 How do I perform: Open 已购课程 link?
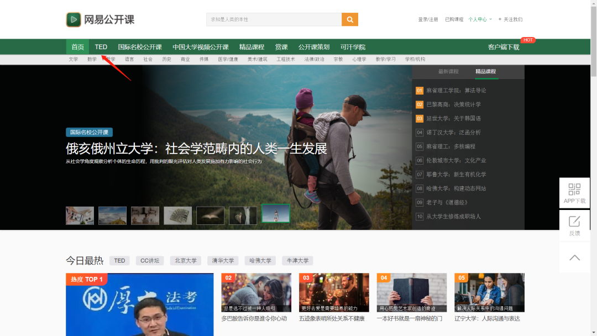pos(454,19)
